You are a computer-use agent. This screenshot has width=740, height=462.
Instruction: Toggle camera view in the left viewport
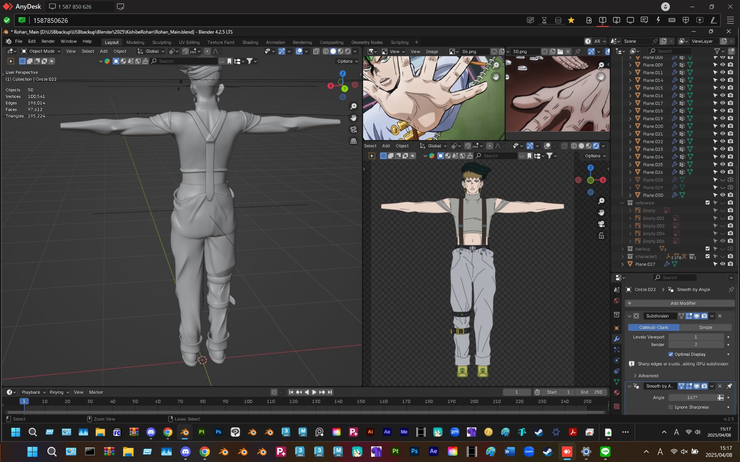(x=354, y=130)
